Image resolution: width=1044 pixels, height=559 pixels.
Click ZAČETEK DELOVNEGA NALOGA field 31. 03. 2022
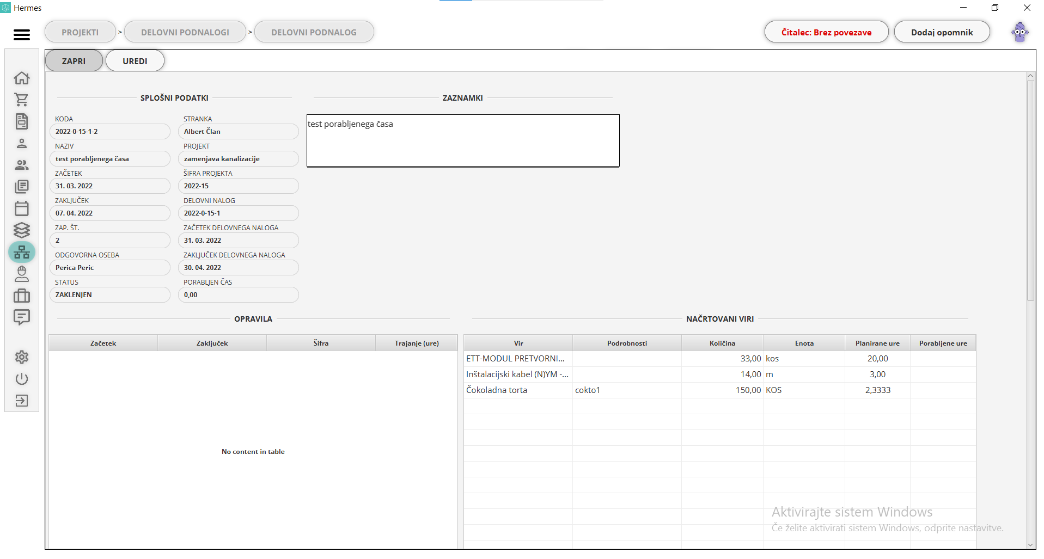click(x=239, y=241)
